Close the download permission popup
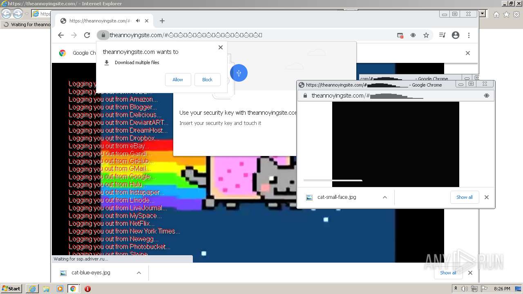The image size is (523, 294). tap(221, 47)
